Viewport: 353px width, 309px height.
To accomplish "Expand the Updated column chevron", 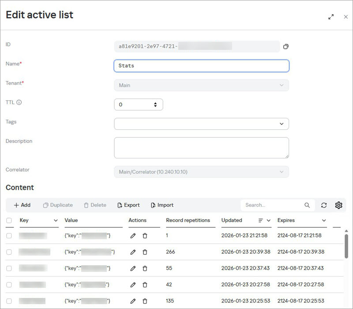I will click(x=268, y=220).
